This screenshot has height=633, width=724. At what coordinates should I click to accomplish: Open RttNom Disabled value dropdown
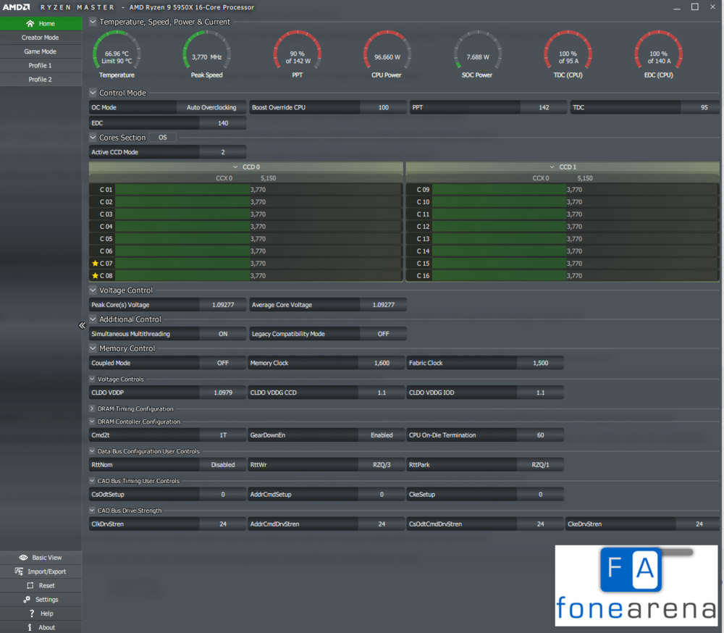[223, 464]
